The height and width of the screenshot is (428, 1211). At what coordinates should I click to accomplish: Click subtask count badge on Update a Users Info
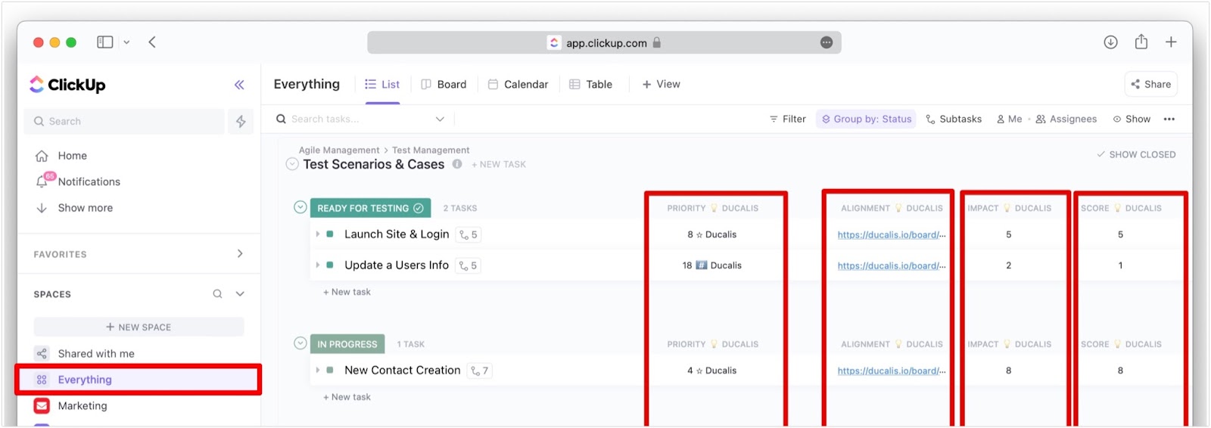[x=468, y=266]
